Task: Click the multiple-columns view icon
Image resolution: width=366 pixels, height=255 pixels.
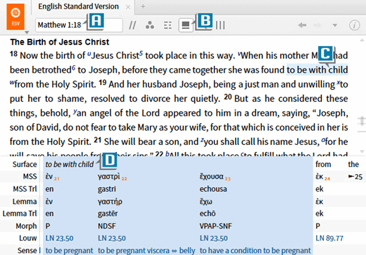Action: pos(220,25)
